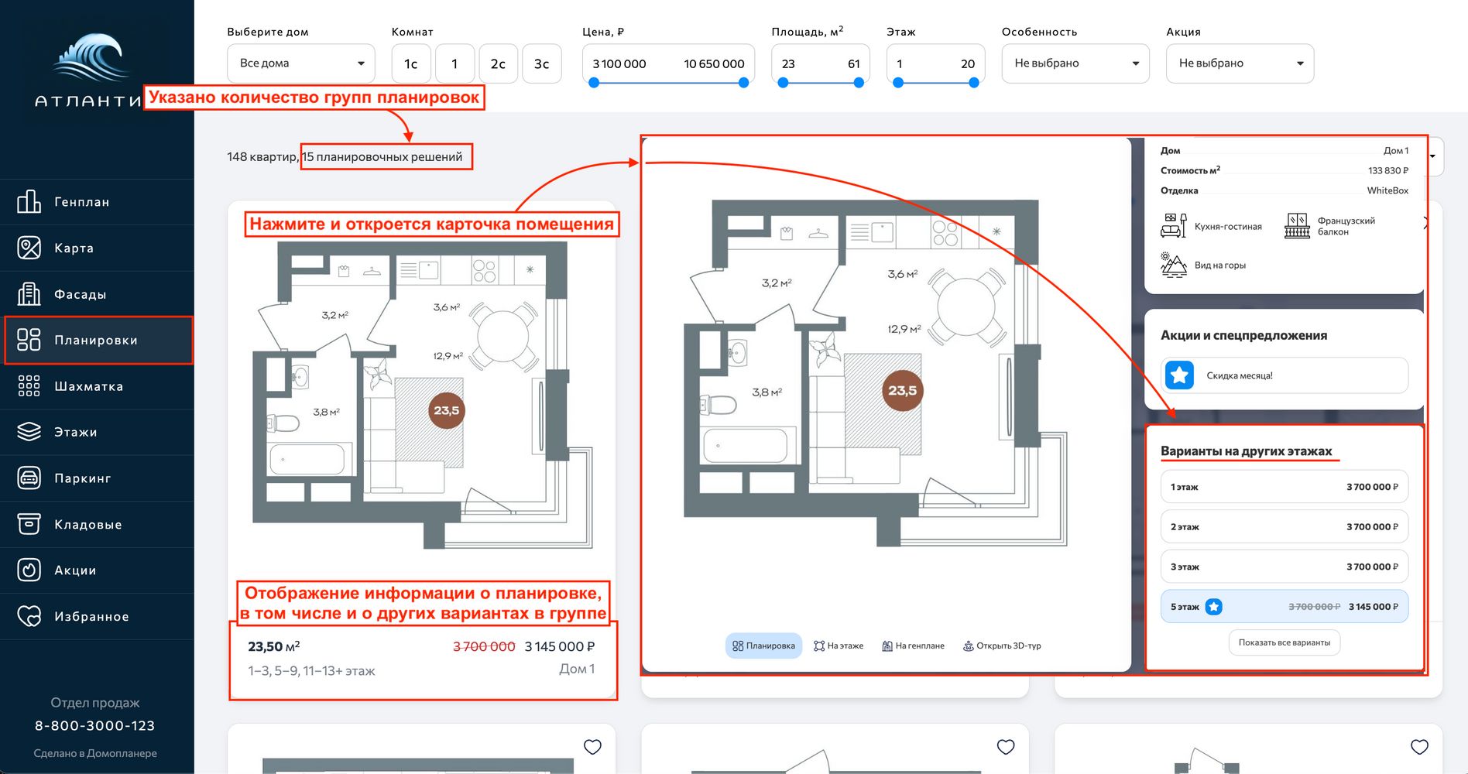Switch to the На генплане tab
Viewport: 1468px width, 774px height.
tap(913, 646)
